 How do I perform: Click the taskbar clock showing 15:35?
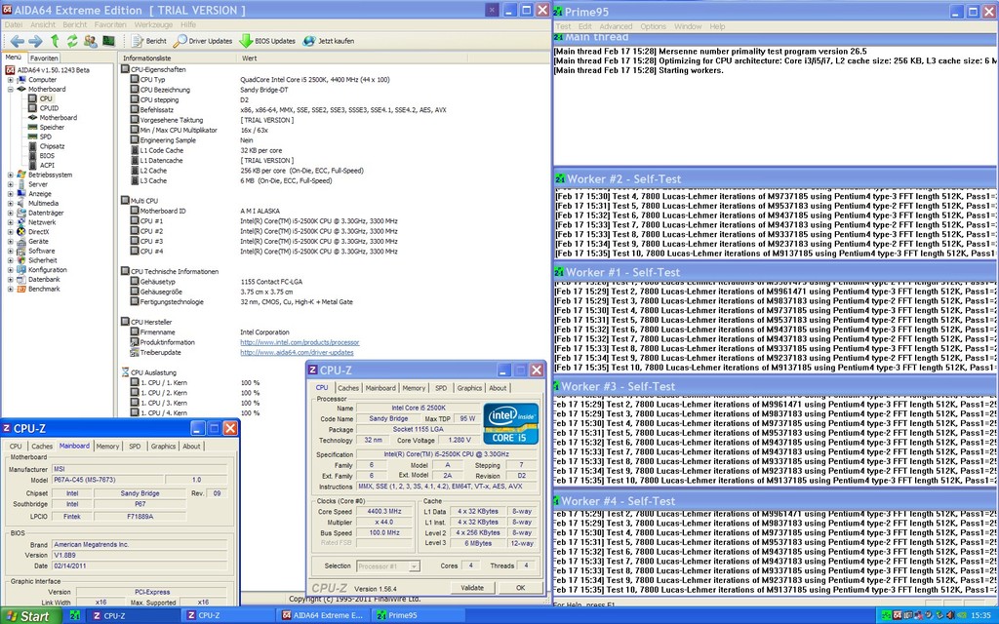point(981,616)
